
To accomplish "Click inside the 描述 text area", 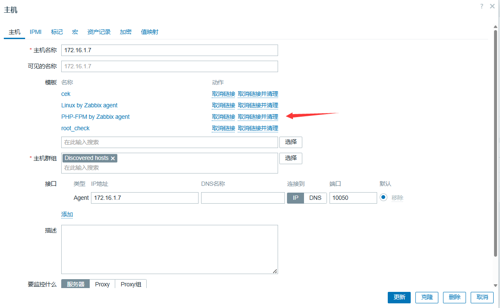I will tap(170, 249).
